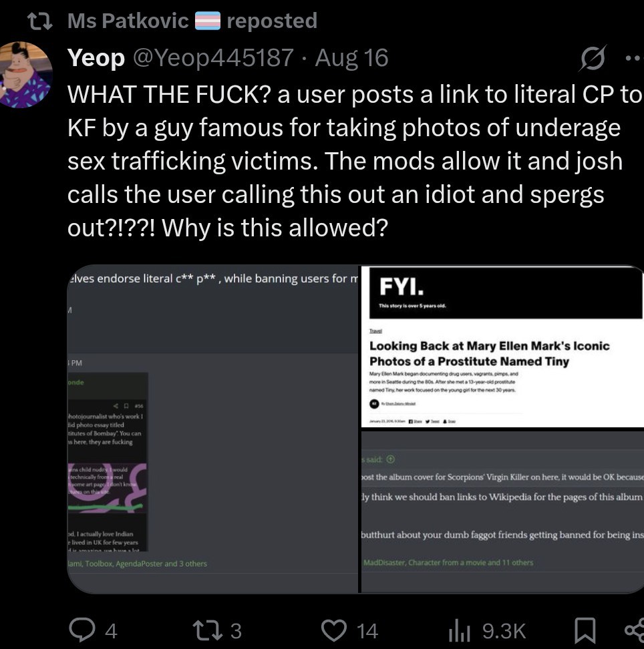Click the Yeop display name
This screenshot has width=644, height=649.
[96, 58]
